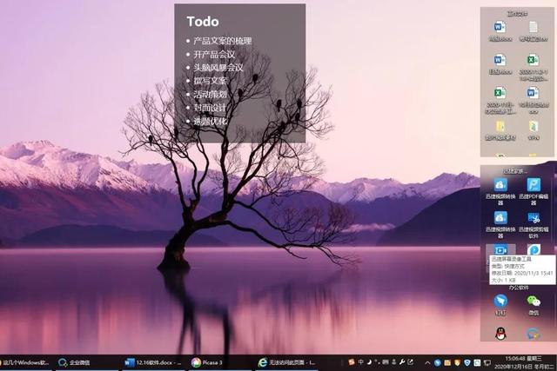This screenshot has width=557, height=371.
Task: Select the 头脑风暴会议 todo entry
Action: click(218, 68)
